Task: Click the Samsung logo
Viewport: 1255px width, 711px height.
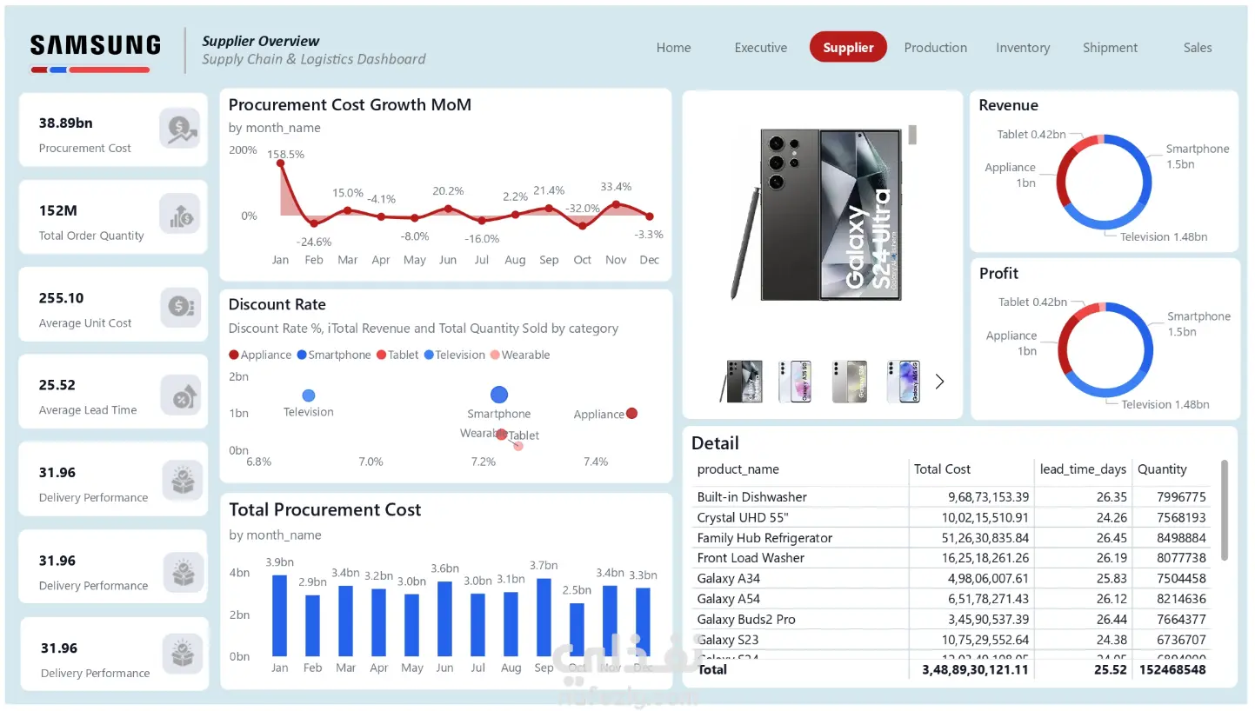Action: (x=95, y=52)
